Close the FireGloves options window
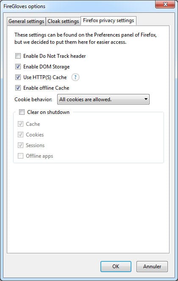This screenshot has width=178, height=281. [x=165, y=4]
